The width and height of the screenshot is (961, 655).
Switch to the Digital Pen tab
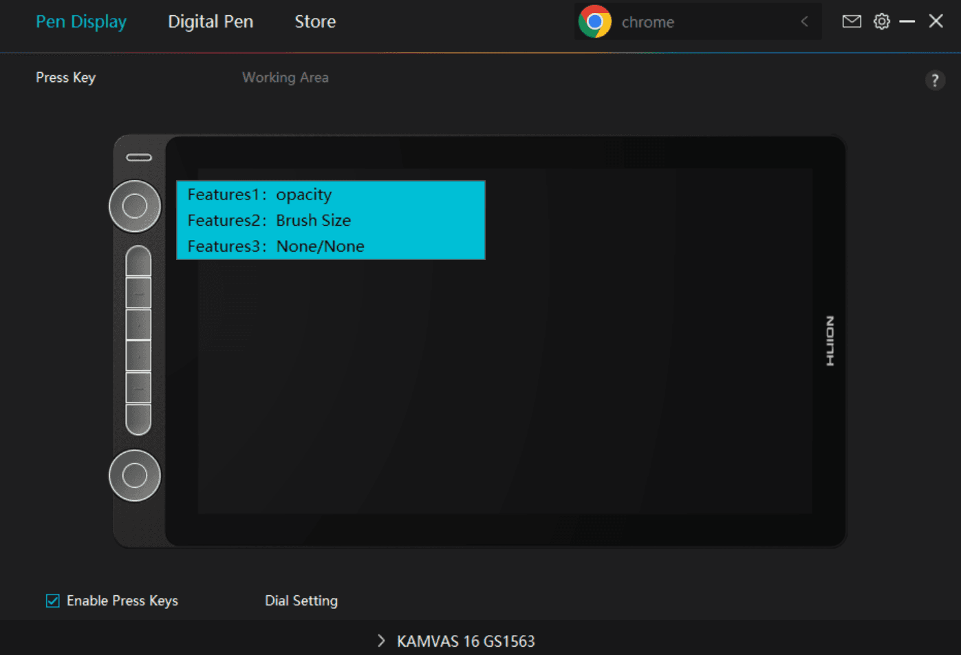[210, 22]
